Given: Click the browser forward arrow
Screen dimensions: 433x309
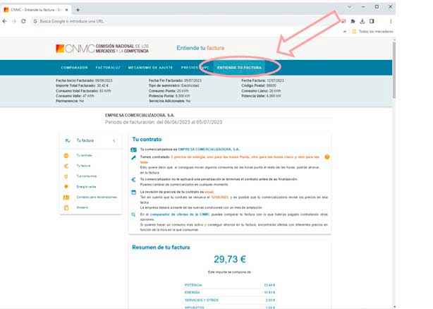Looking at the screenshot, I should (x=14, y=21).
